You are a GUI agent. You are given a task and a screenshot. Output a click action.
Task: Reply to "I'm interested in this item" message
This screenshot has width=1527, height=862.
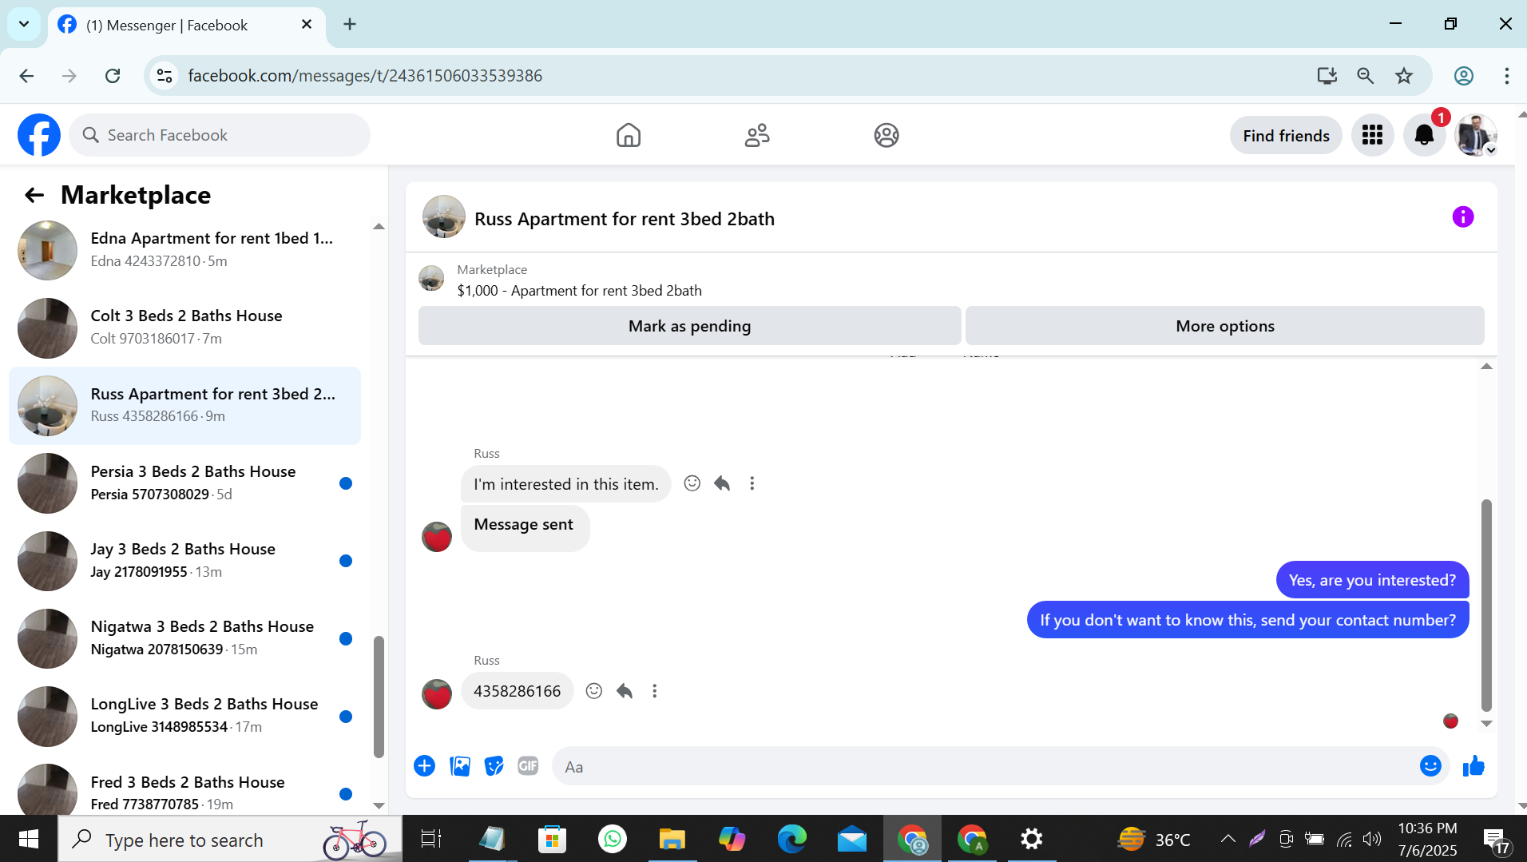click(x=722, y=483)
